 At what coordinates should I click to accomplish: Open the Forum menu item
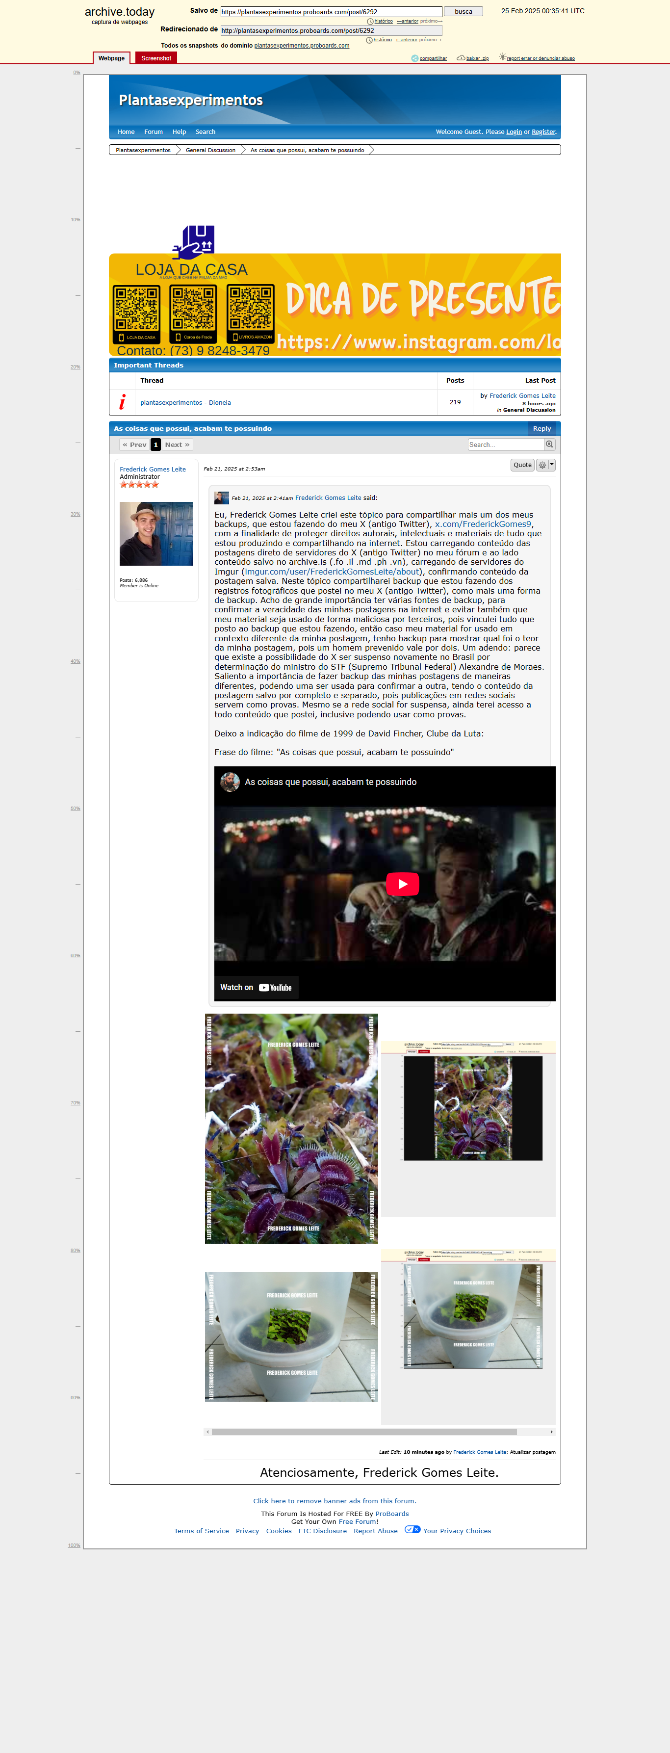[153, 132]
